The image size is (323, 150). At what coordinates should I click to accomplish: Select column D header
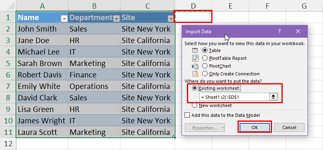193,6
